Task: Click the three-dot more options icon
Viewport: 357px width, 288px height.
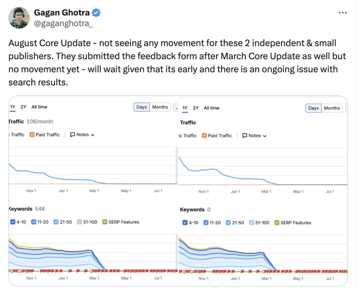Action: point(343,13)
